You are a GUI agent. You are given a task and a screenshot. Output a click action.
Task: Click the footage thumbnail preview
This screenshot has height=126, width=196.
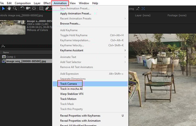click(x=13, y=27)
